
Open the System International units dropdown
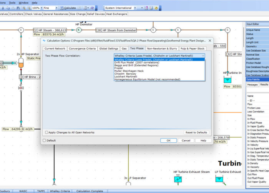pos(134,8)
